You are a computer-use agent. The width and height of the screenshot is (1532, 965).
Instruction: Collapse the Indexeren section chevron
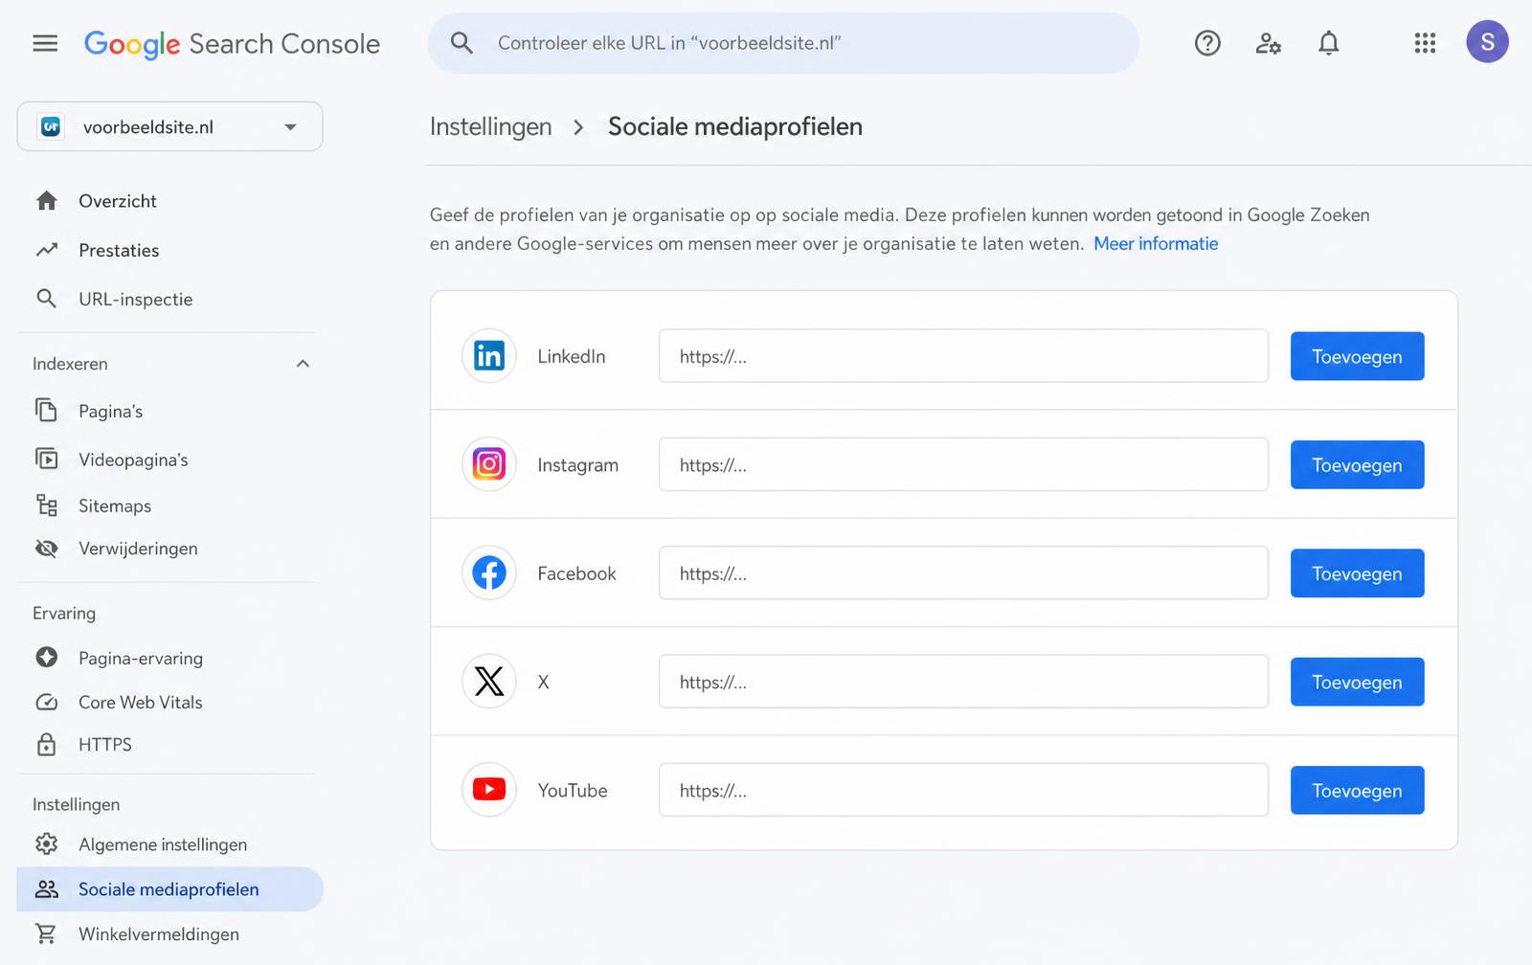coord(303,364)
